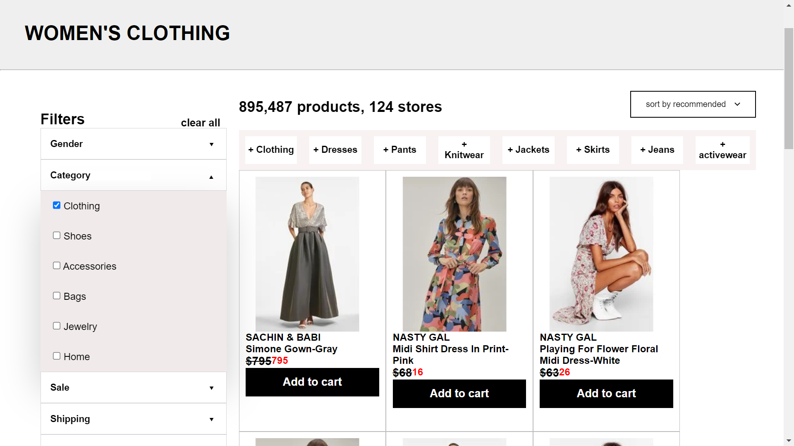The image size is (794, 446).
Task: Add Simone Gown-Gray to cart
Action: [312, 382]
